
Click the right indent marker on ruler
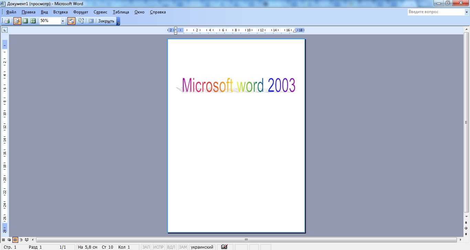295,31
